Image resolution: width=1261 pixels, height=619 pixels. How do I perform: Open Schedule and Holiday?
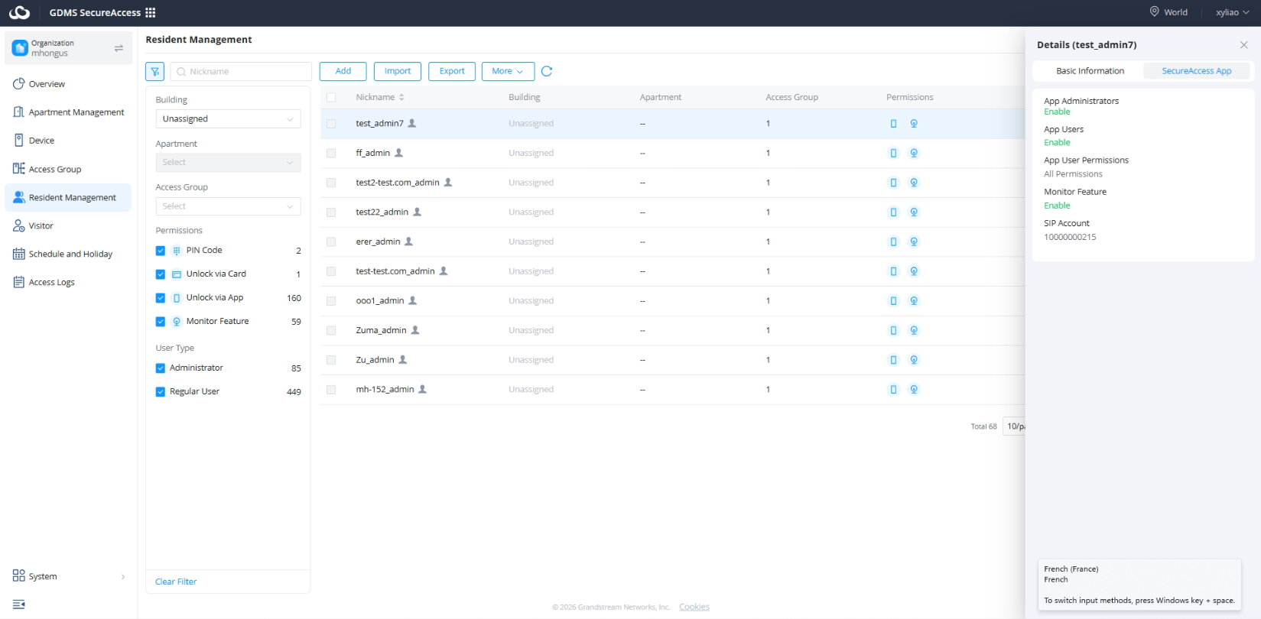pyautogui.click(x=68, y=254)
